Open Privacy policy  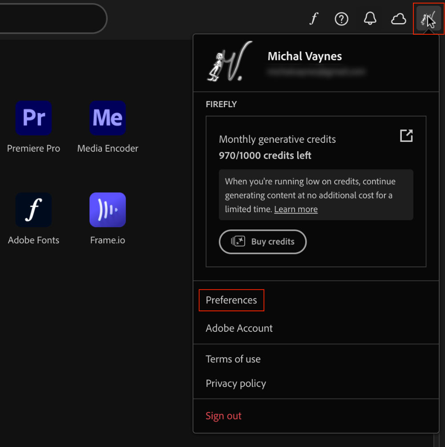coord(236,384)
